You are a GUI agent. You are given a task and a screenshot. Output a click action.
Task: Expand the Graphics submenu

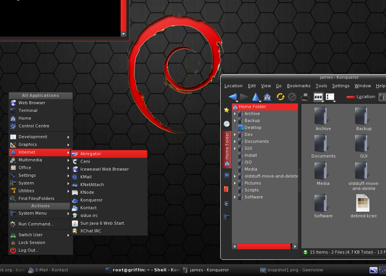pyautogui.click(x=41, y=144)
